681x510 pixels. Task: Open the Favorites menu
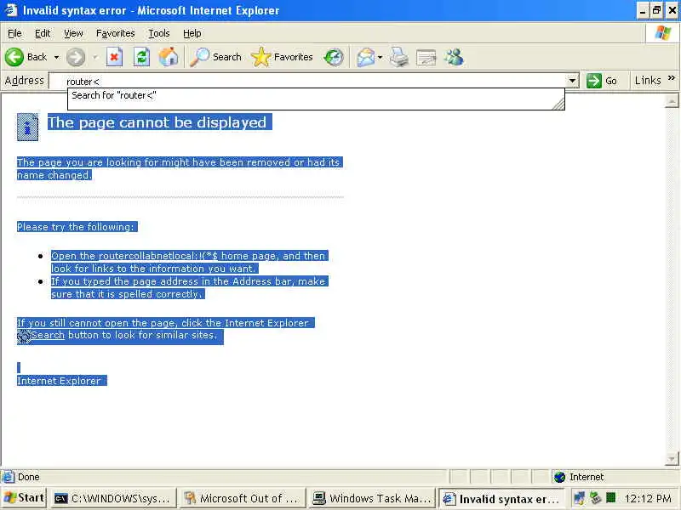[x=116, y=33]
